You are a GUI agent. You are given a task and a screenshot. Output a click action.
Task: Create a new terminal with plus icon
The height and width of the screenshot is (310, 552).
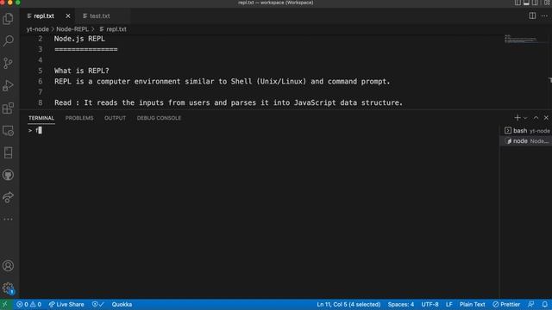(x=517, y=118)
